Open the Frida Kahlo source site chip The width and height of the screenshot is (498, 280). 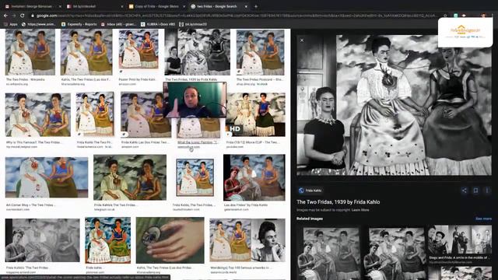[310, 191]
